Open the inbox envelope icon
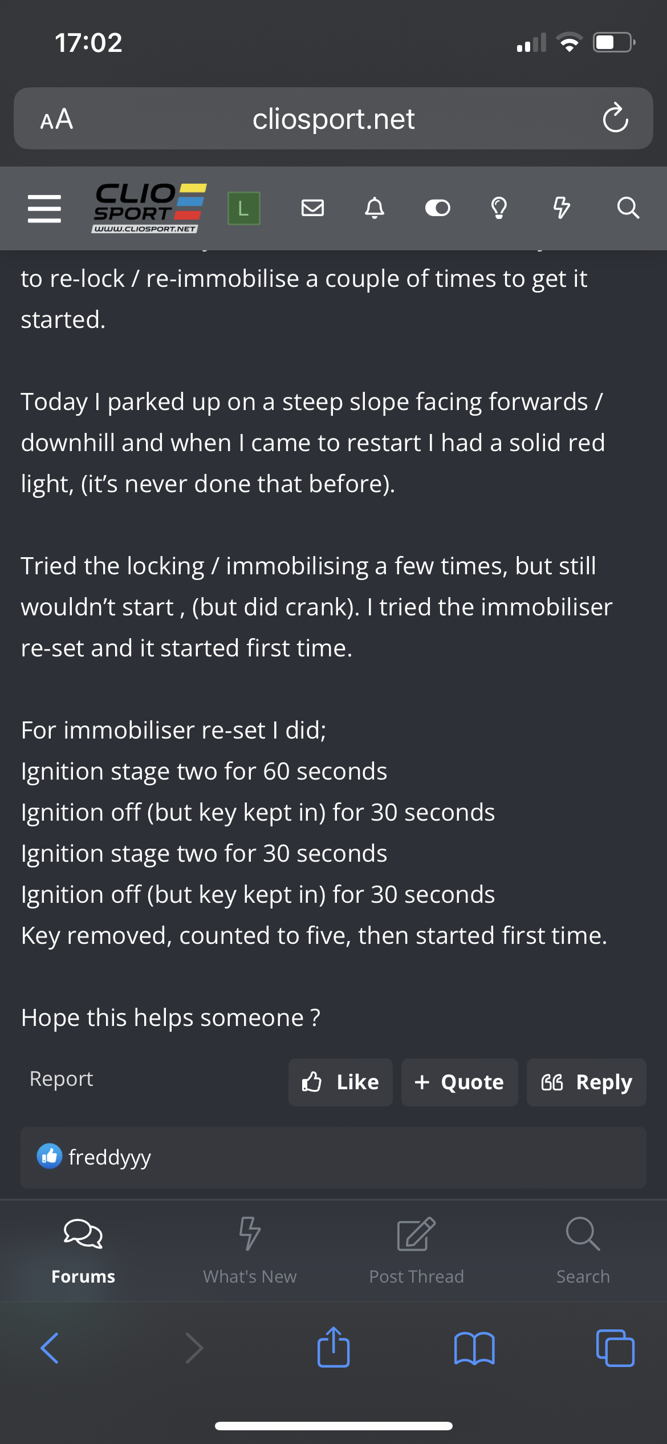667x1444 pixels. pyautogui.click(x=312, y=208)
